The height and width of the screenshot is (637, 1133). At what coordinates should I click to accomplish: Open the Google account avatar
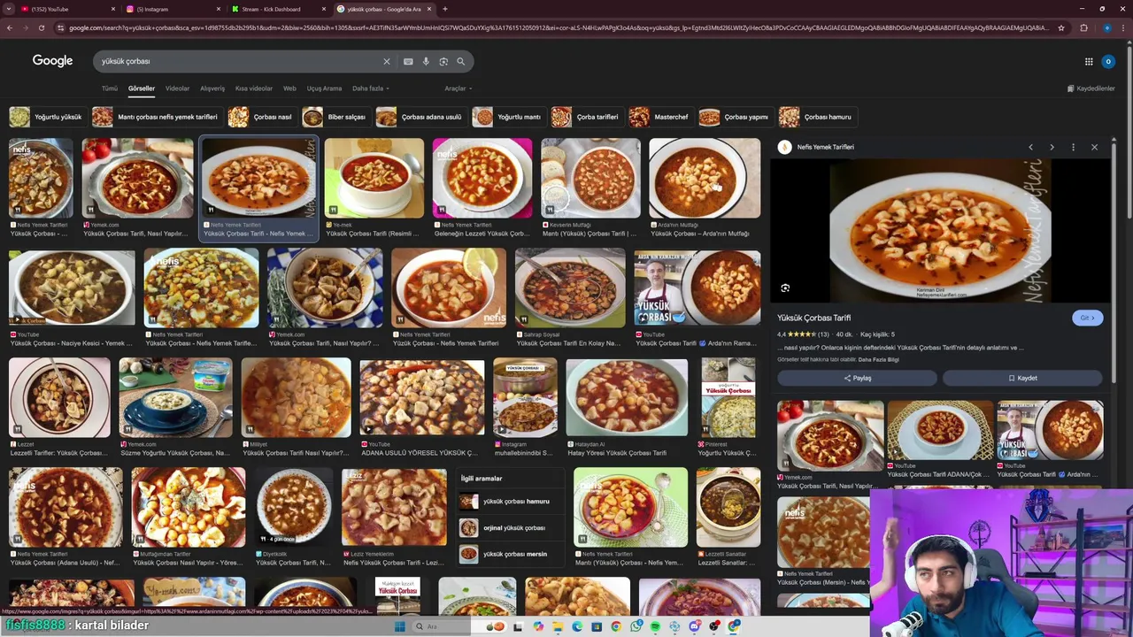(x=1108, y=61)
